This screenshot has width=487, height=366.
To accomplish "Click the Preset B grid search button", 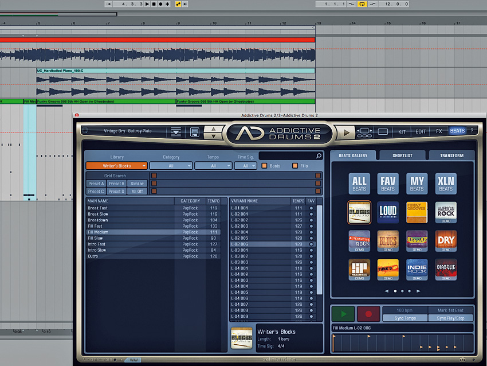I will (116, 184).
